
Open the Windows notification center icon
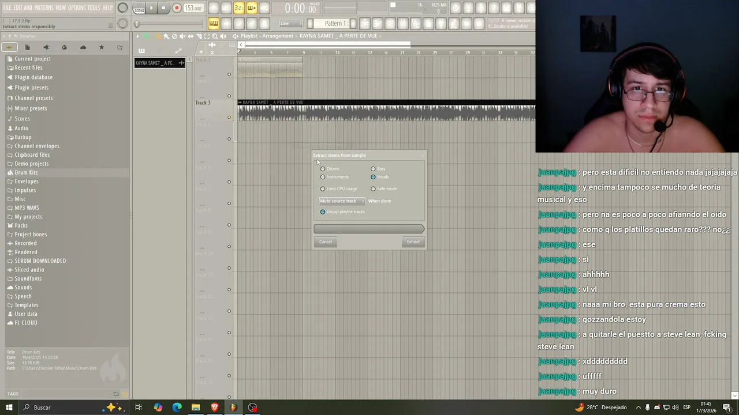pos(727,408)
